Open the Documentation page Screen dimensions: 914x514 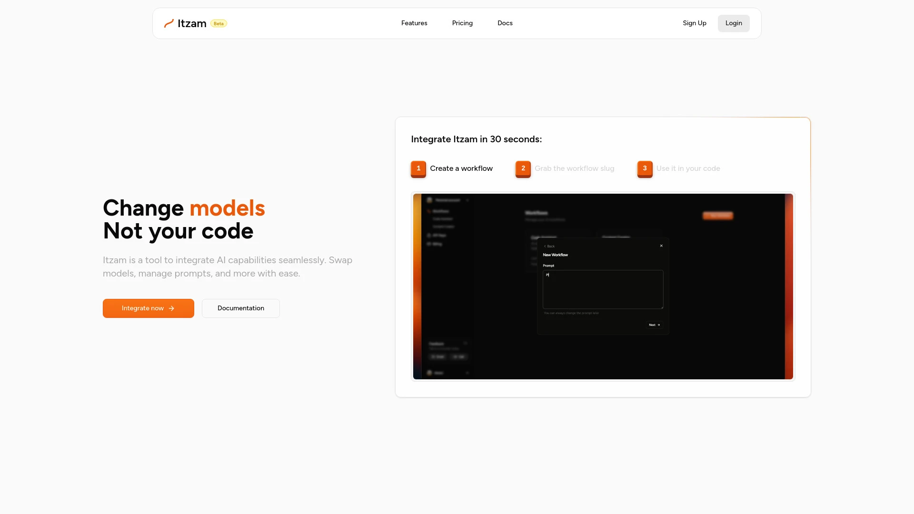(x=240, y=308)
